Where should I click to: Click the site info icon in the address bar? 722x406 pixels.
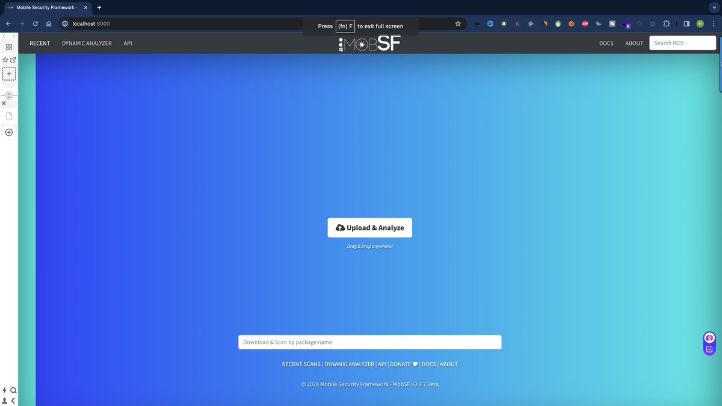point(64,24)
